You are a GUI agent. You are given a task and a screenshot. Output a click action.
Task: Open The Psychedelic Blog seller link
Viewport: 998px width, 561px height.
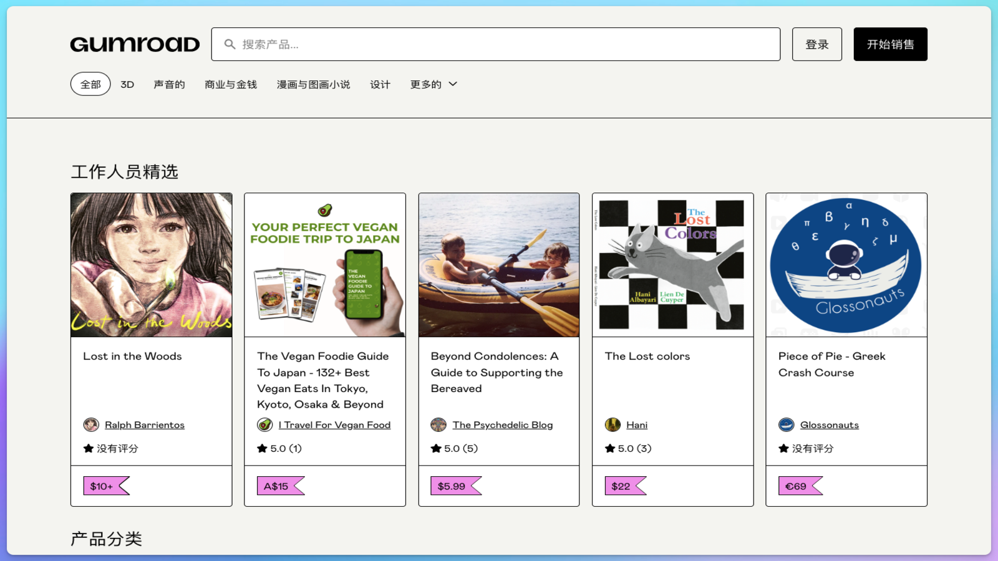click(503, 425)
